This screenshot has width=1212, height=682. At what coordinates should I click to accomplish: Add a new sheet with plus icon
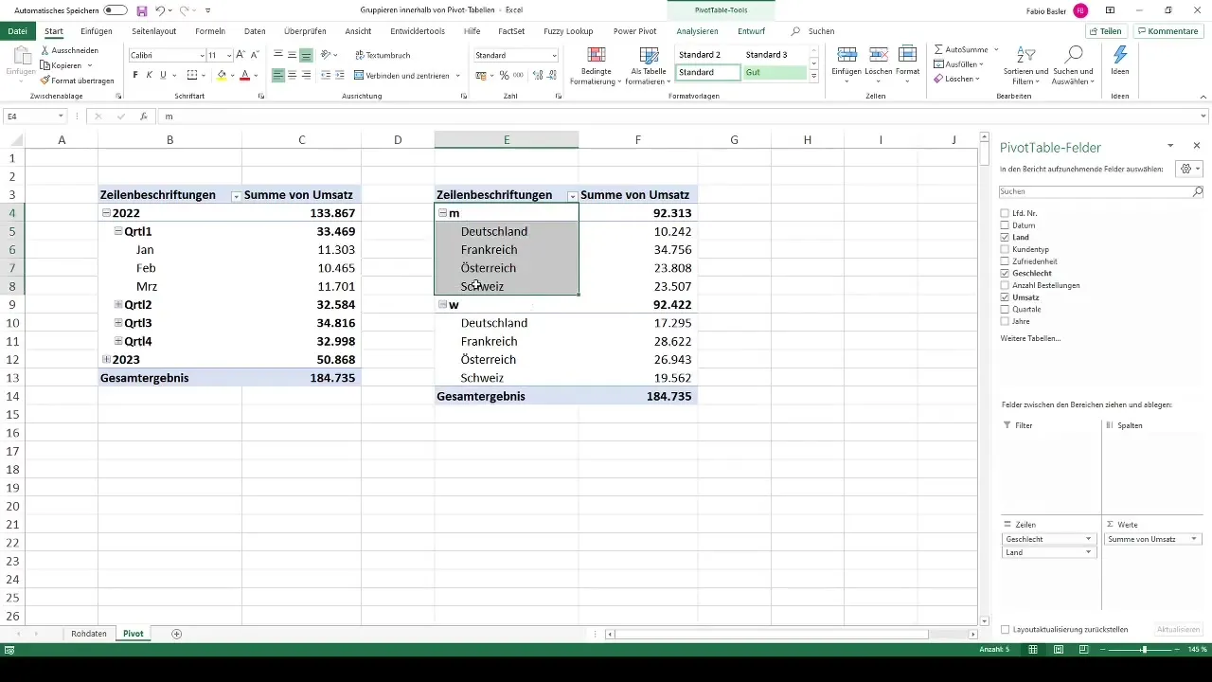(176, 634)
